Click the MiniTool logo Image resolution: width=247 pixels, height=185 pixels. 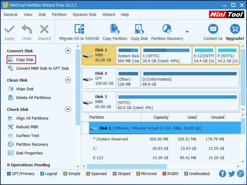click(226, 15)
